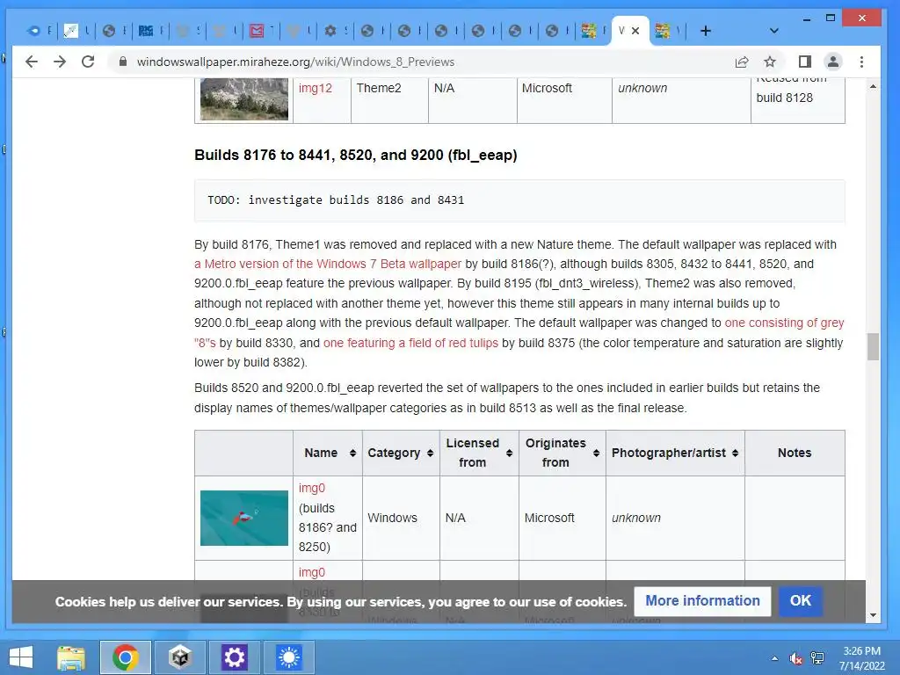Click the Builds 8176 to 8441 heading
The width and height of the screenshot is (900, 675).
click(355, 155)
